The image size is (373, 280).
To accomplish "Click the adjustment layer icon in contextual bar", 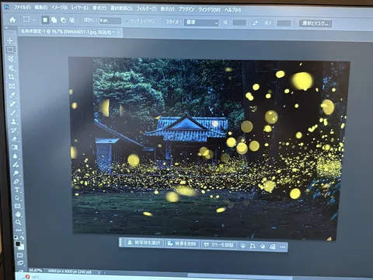I will (263, 247).
